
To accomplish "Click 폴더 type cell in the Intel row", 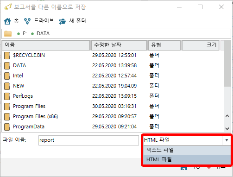I will [154, 76].
